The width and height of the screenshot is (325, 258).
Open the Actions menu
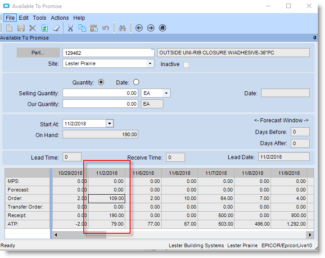[x=59, y=18]
